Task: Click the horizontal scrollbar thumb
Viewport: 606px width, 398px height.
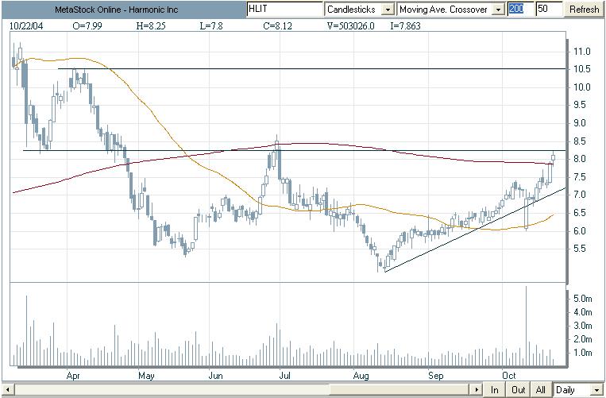Action: click(x=400, y=389)
